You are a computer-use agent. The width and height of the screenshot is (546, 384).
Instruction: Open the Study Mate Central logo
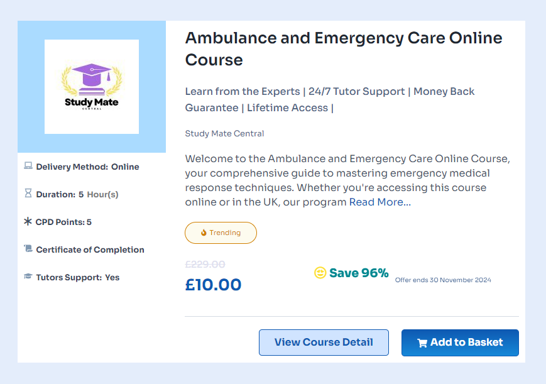tap(92, 87)
